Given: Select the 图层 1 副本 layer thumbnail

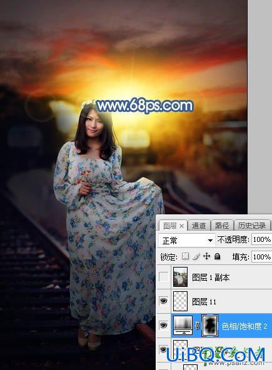Looking at the screenshot, I should click(x=180, y=277).
